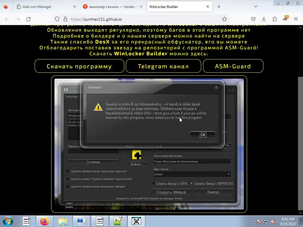
Task: Click the extension icon with orange badge
Action: [286, 19]
